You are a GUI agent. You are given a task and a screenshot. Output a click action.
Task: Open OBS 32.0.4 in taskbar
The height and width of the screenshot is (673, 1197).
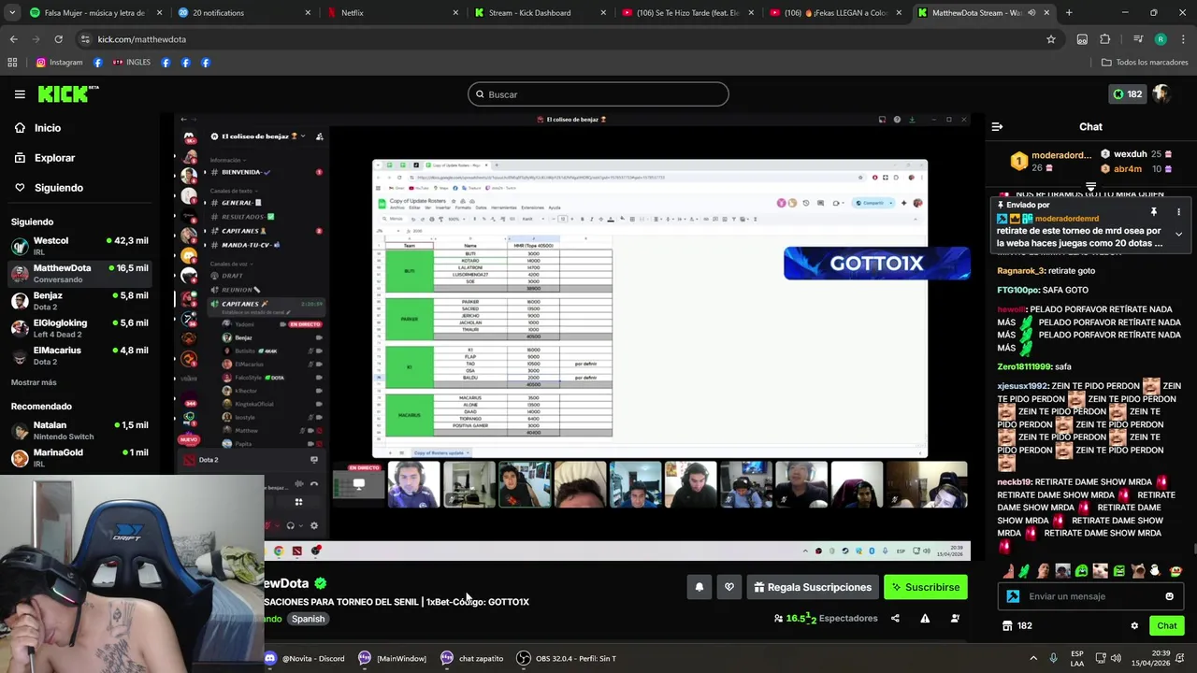click(567, 658)
